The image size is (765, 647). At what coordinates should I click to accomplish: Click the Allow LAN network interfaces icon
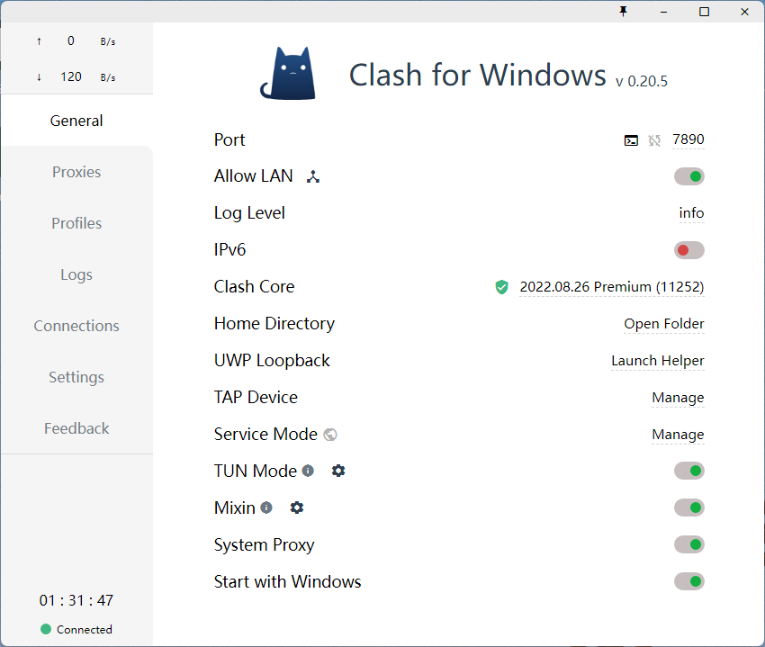[313, 176]
